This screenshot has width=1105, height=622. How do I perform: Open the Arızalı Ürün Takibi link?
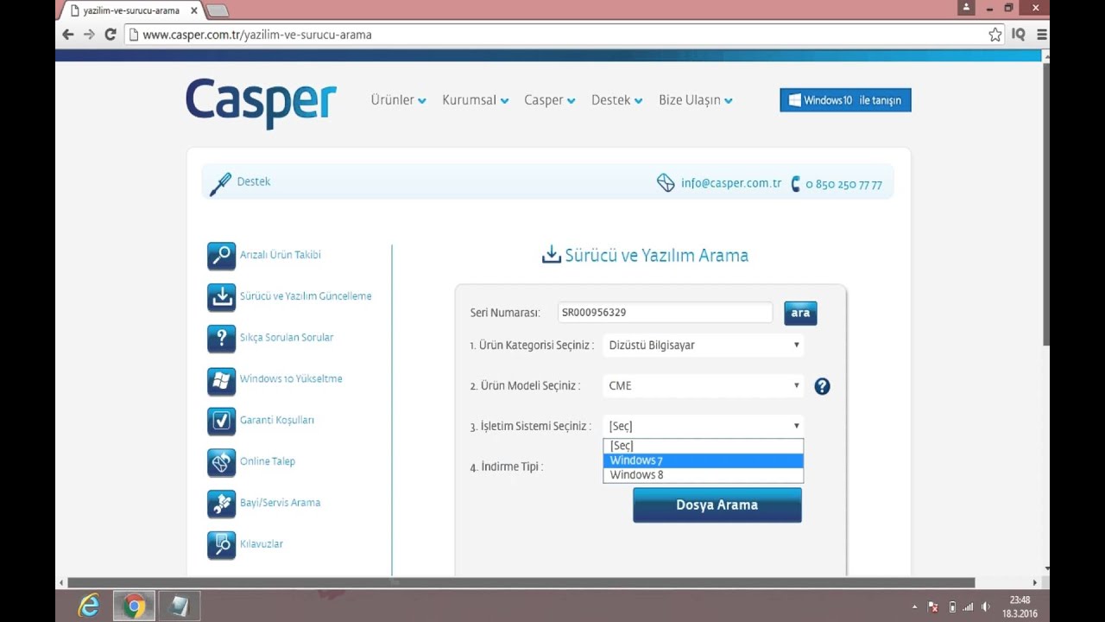pos(281,256)
